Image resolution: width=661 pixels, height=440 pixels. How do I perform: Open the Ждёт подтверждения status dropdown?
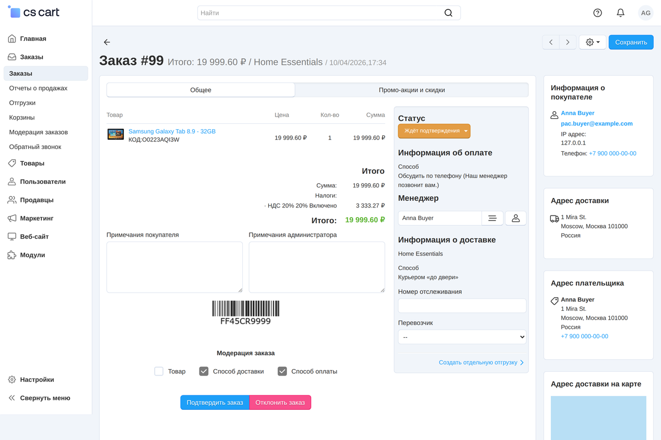[434, 131]
